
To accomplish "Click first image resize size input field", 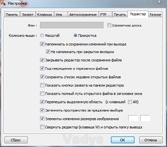I will coord(133,118).
